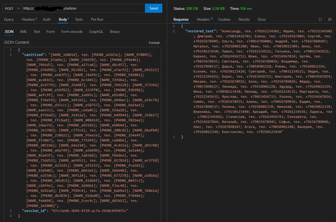Click the curly braces format icon
This screenshot has width=336, height=222.
click(x=320, y=20)
